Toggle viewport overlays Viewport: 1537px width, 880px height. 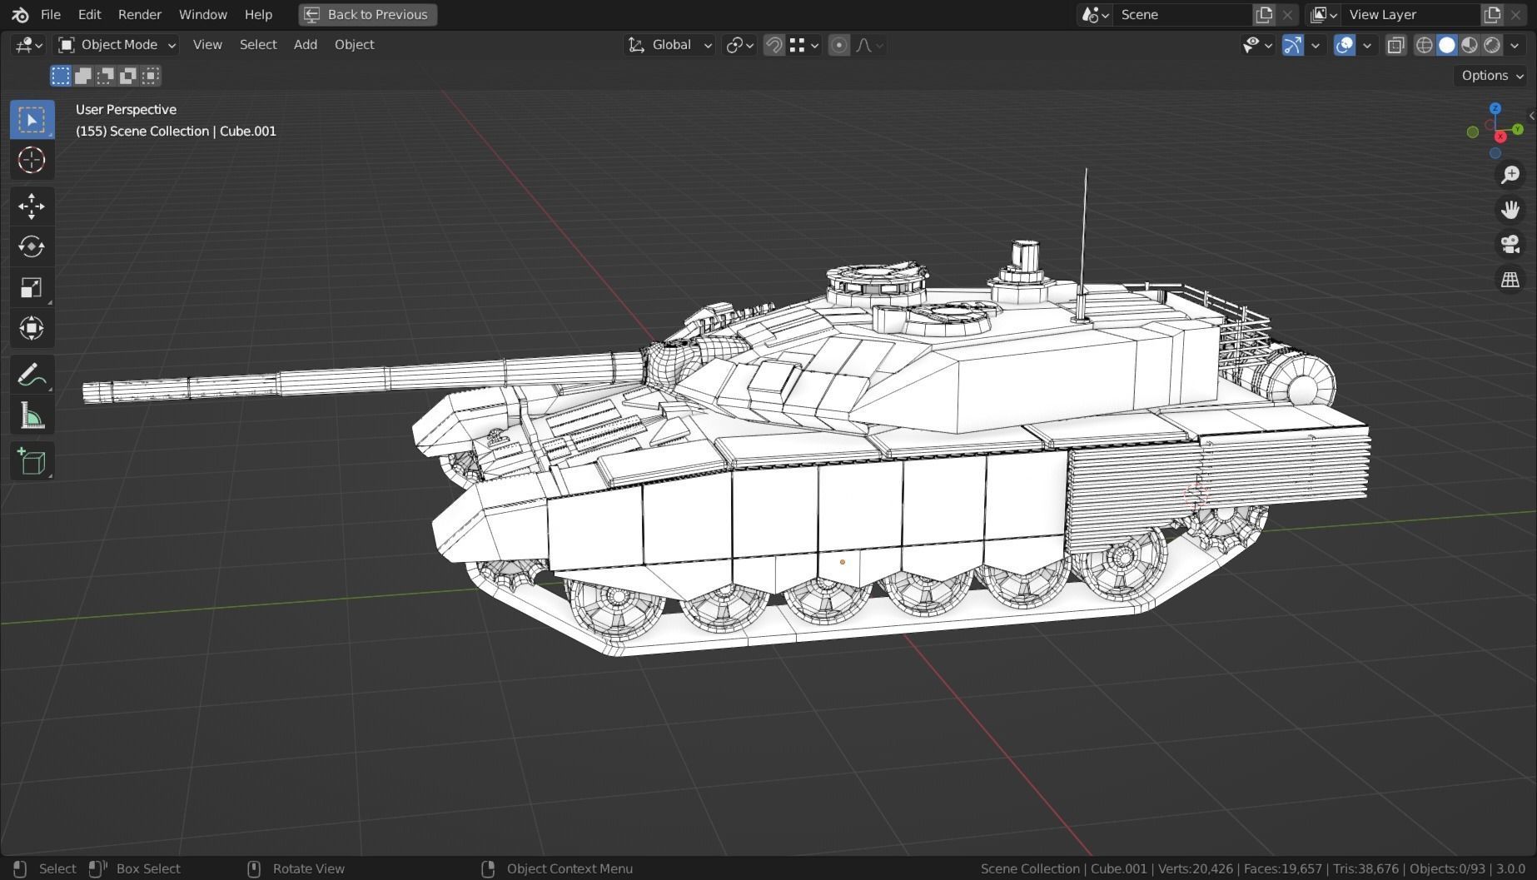1344,45
